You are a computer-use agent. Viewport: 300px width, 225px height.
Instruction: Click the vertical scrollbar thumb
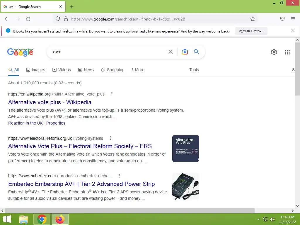tap(297, 69)
